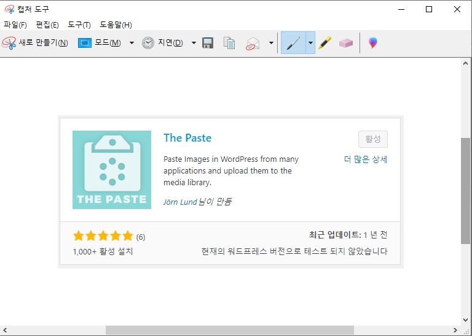The image size is (472, 336).
Task: Open the 파일(F) menu
Action: 15,25
